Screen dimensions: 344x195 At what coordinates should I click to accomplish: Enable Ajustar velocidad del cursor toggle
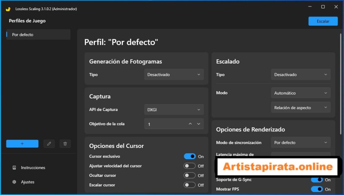(189, 166)
